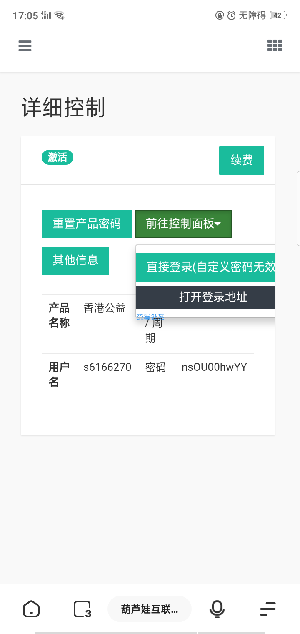Tap the password value nsOU00hwYY
This screenshot has width=300, height=634.
[214, 367]
